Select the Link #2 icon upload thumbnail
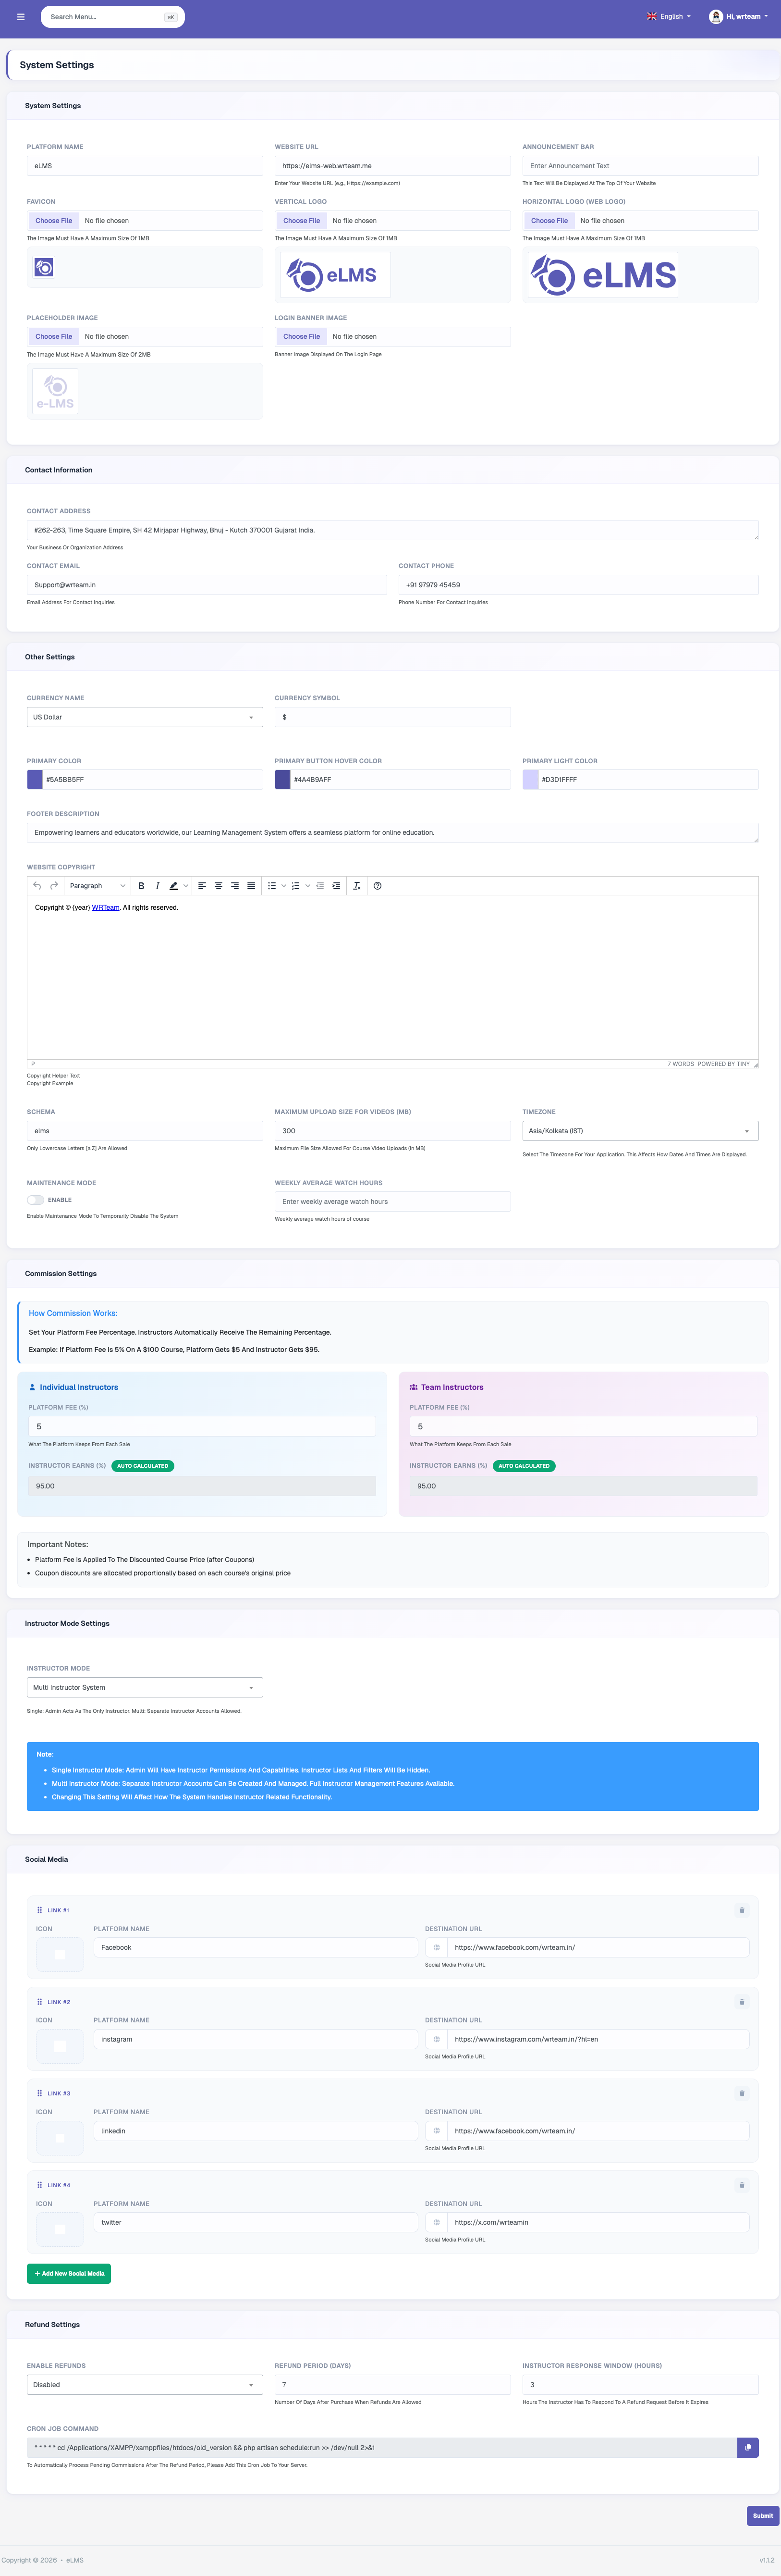This screenshot has height=2576, width=781. coord(60,2046)
